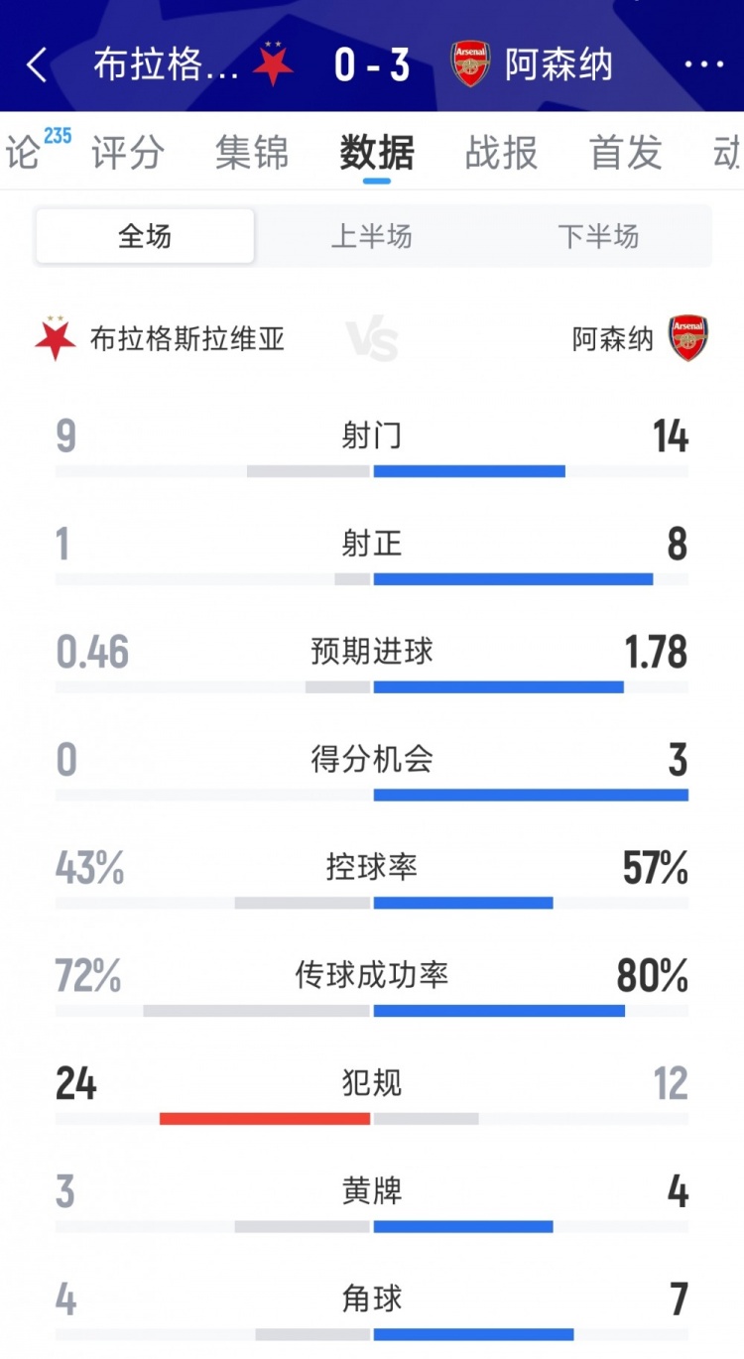Viewport: 744px width, 1359px height.
Task: Switch stats to 下半场 second half
Action: (598, 236)
